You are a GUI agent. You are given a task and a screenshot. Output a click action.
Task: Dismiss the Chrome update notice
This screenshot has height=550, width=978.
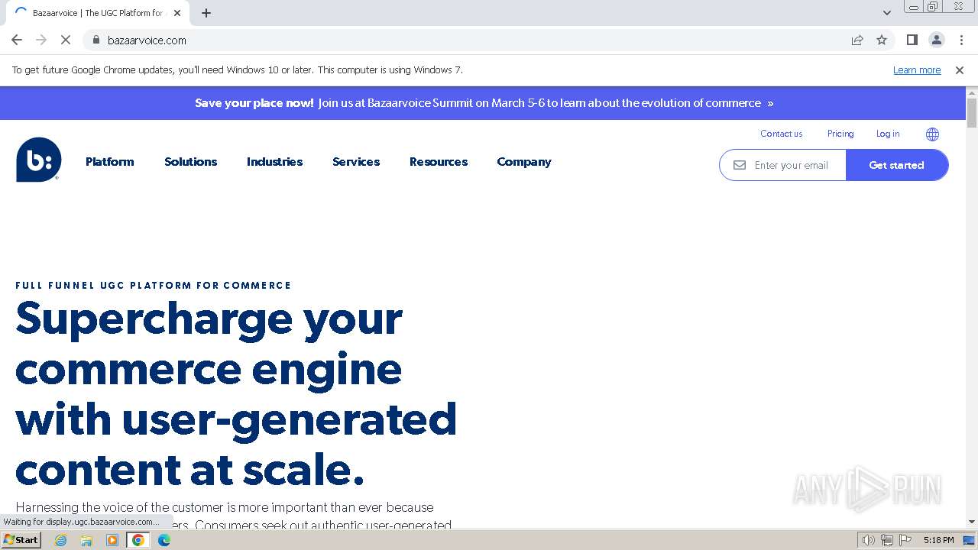960,70
